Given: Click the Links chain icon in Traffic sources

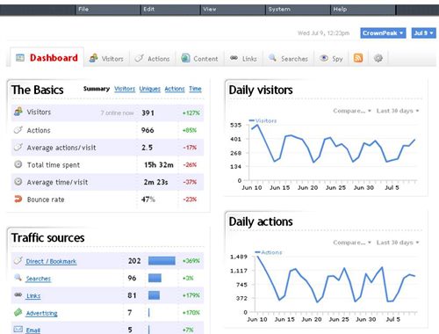Looking at the screenshot, I should pyautogui.click(x=18, y=294).
